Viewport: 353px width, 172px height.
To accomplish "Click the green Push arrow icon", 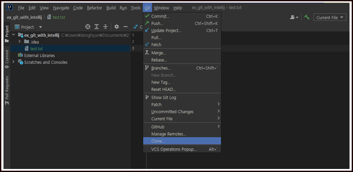I will (x=147, y=23).
